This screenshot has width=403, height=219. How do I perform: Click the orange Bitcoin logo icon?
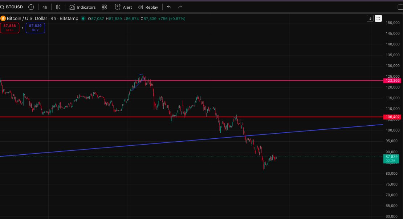pos(3,19)
